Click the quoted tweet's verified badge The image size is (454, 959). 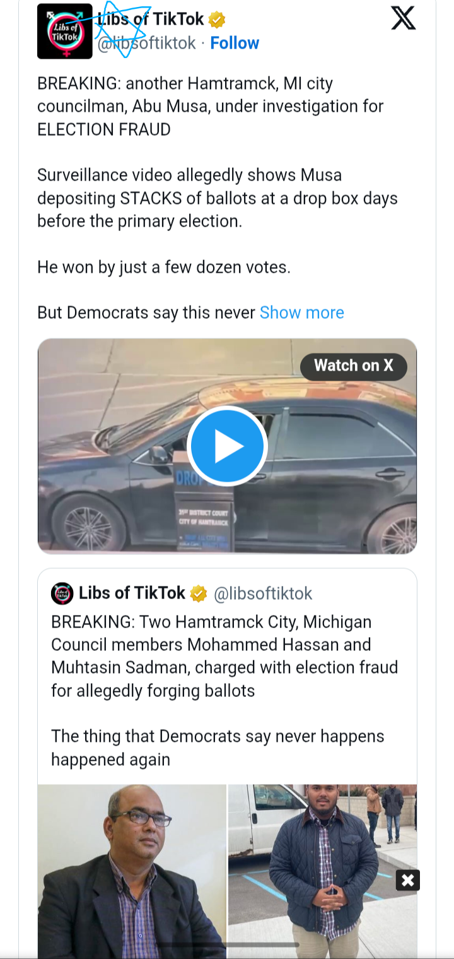(x=199, y=593)
